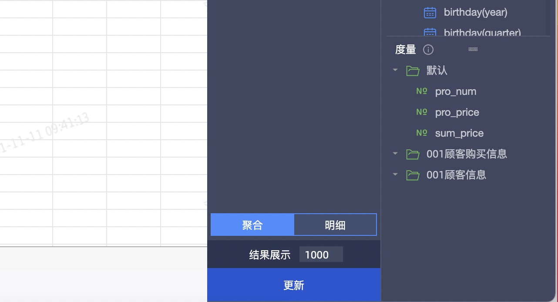Collapse the 001顾客购买信息 folder arrow

(395, 154)
